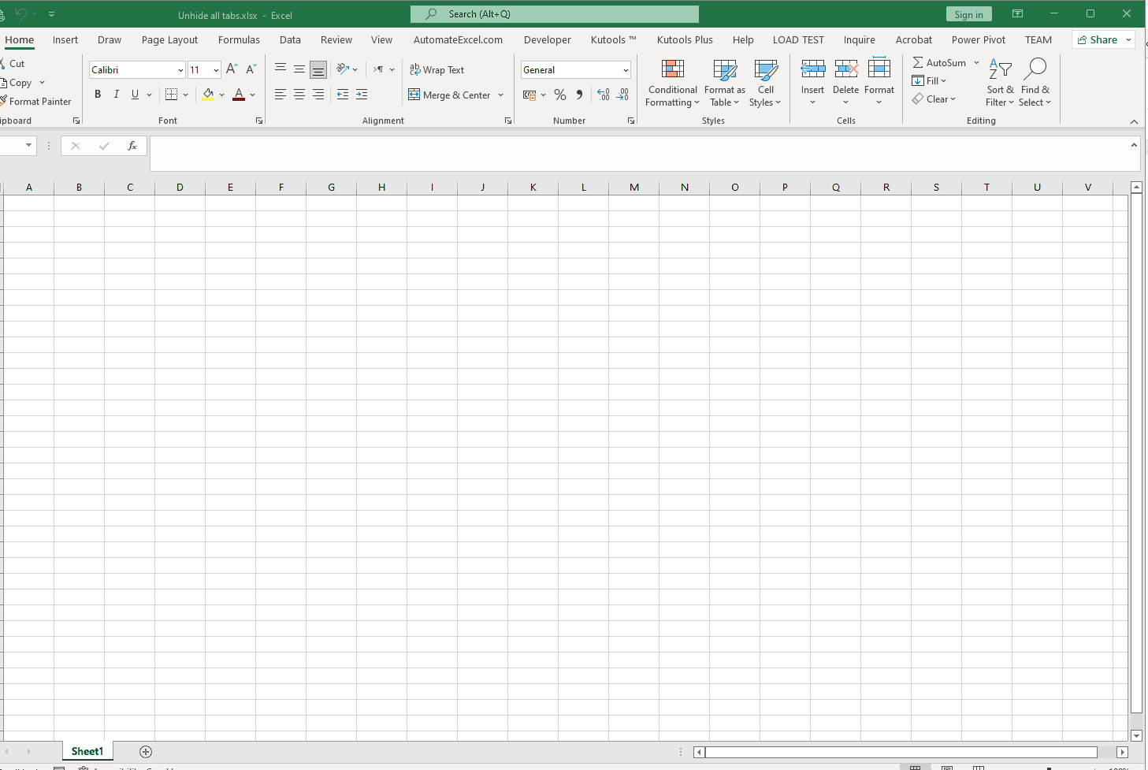Toggle Underline on selected cells
Screen dimensions: 1148x770
point(133,94)
